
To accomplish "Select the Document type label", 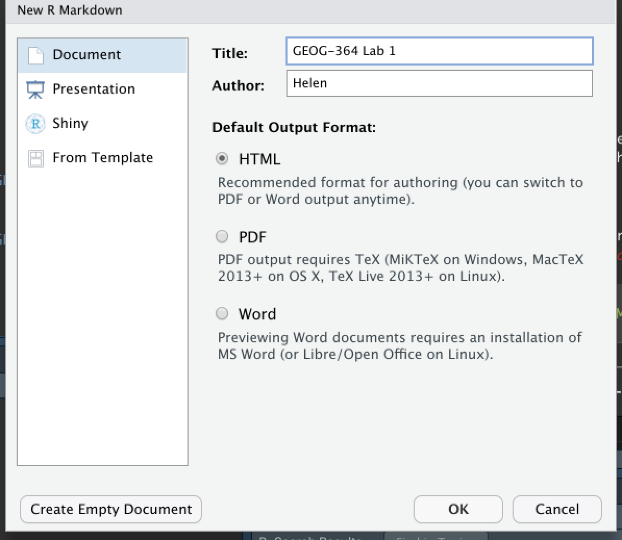I will (86, 55).
